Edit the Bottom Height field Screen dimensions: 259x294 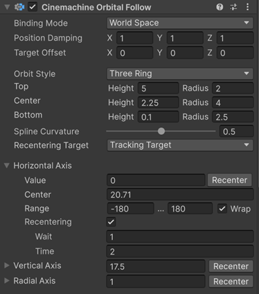pos(159,117)
